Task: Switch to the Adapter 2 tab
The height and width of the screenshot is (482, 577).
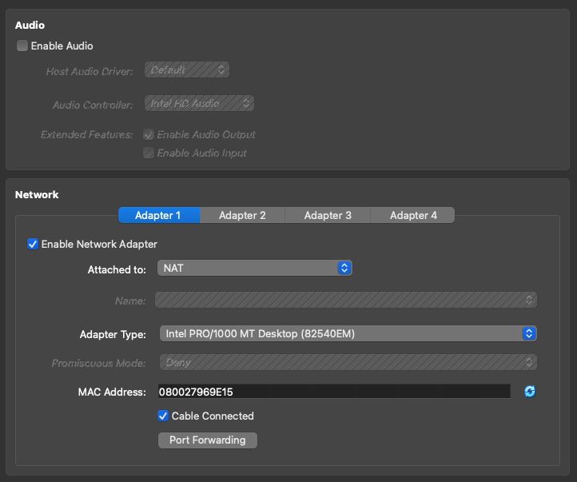Action: pyautogui.click(x=242, y=215)
